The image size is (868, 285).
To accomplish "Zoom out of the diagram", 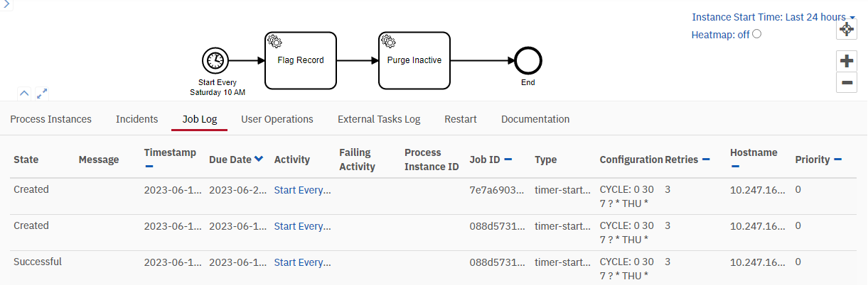I will click(847, 82).
